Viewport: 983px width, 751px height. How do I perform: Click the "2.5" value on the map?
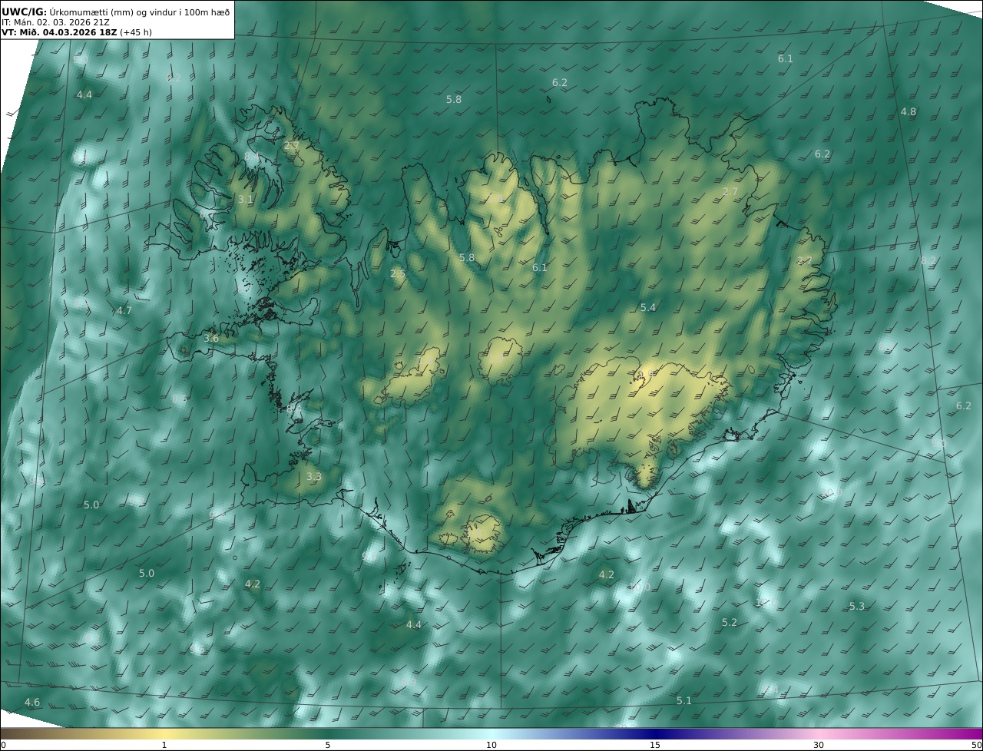[398, 274]
